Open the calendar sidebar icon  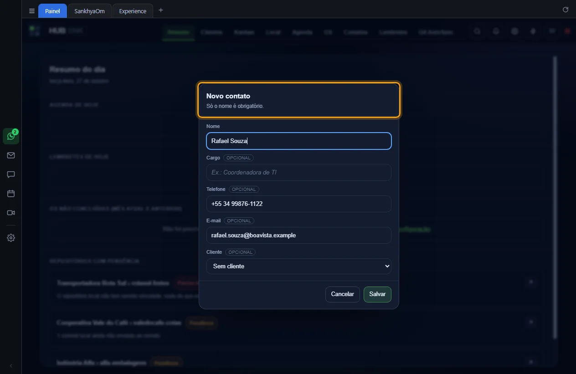click(11, 194)
